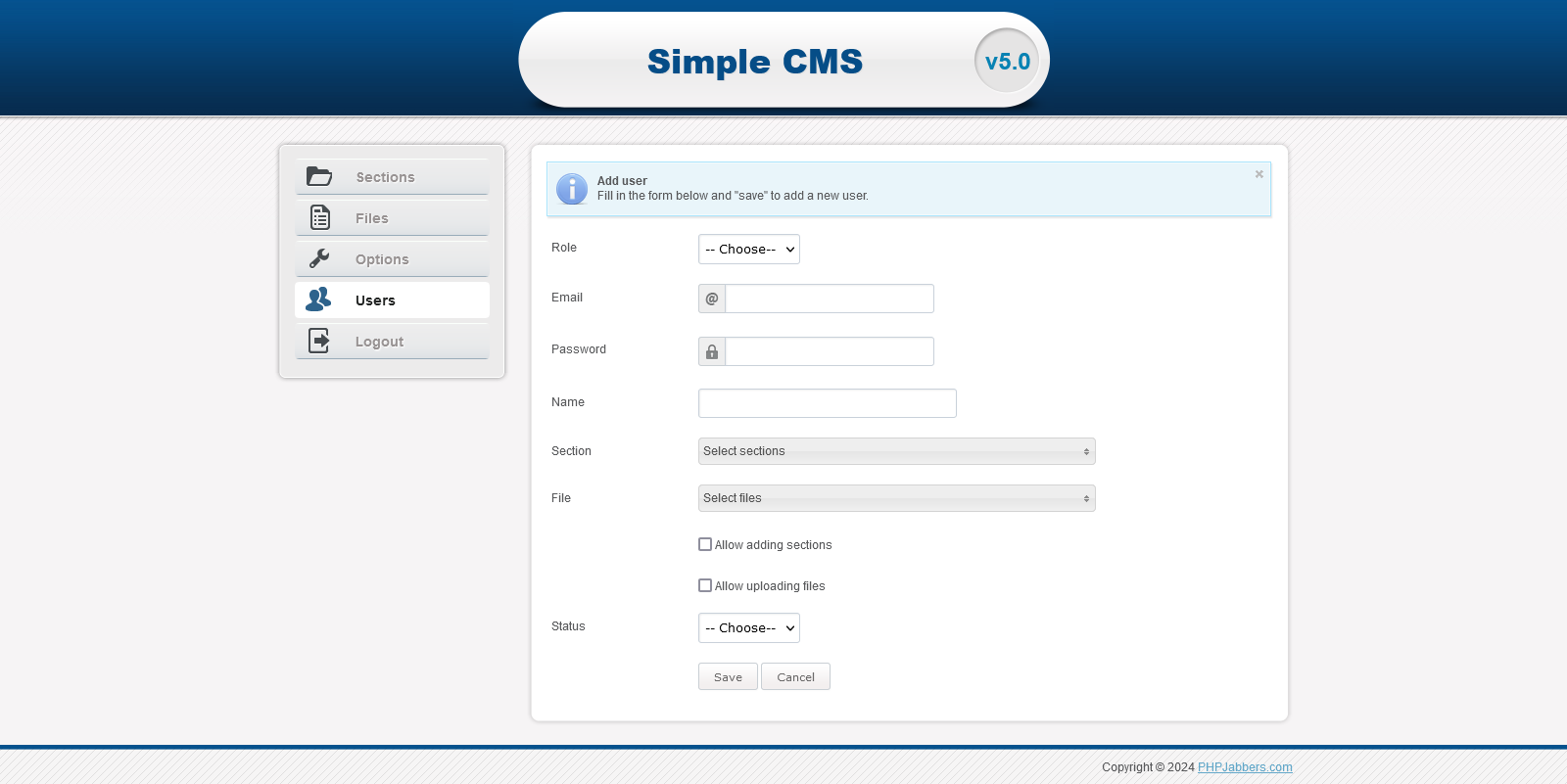This screenshot has height=784, width=1567.
Task: Open the Files menu item
Action: pyautogui.click(x=372, y=218)
